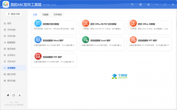Open 清空图片的元数据 card title
Image resolution: width=177 pixels, height=110 pixels.
coord(51,24)
